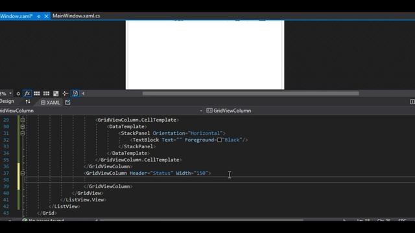Click the designer horizontal scrollbar thumb
Viewport: 415px width, 233px height.
251,93
